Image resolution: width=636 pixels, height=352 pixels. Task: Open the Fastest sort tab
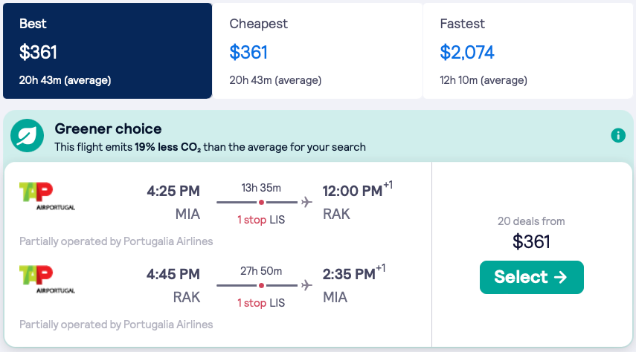pos(528,50)
